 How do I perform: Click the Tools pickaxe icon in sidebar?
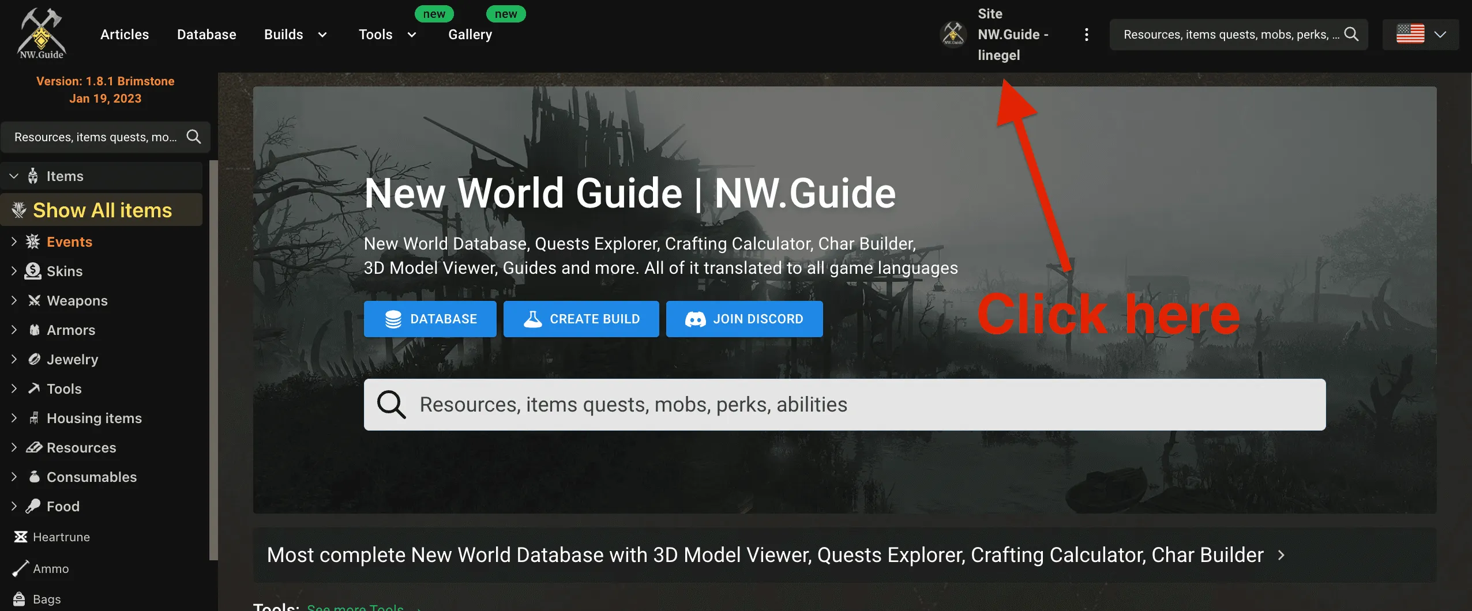pyautogui.click(x=34, y=389)
